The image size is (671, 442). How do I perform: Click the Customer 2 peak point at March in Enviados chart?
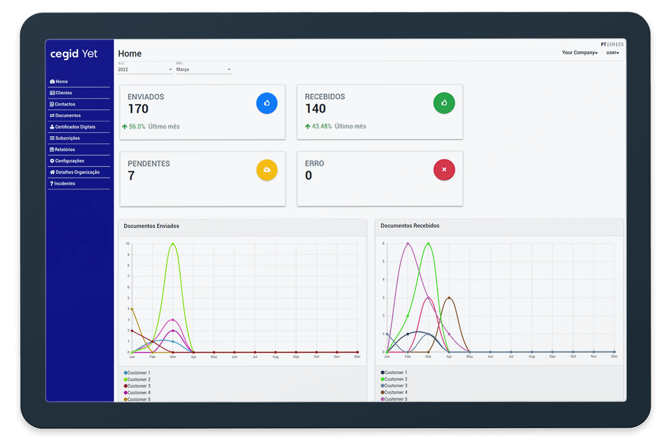(x=173, y=244)
